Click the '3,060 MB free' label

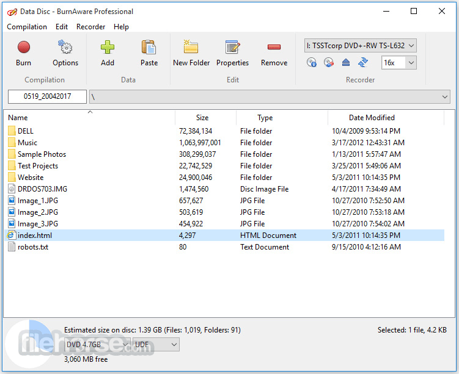(86, 359)
